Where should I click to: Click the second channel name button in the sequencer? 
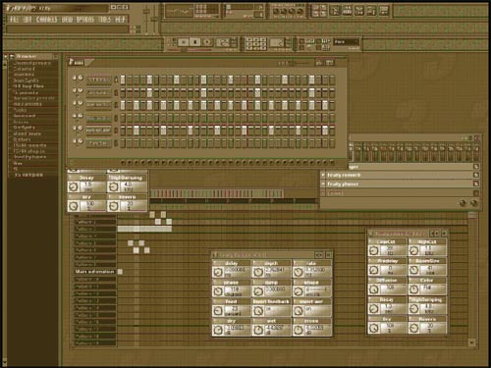[x=98, y=92]
